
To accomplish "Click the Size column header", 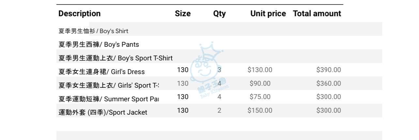I will tap(183, 14).
